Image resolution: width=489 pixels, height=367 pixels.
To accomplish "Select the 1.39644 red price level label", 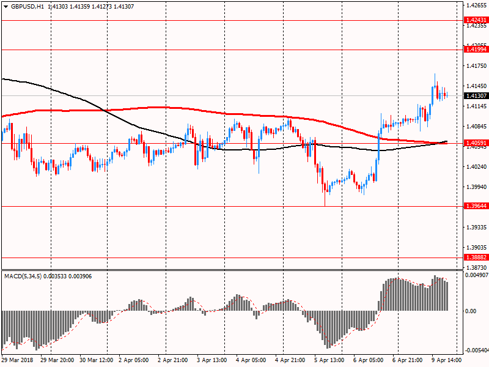I will click(476, 206).
